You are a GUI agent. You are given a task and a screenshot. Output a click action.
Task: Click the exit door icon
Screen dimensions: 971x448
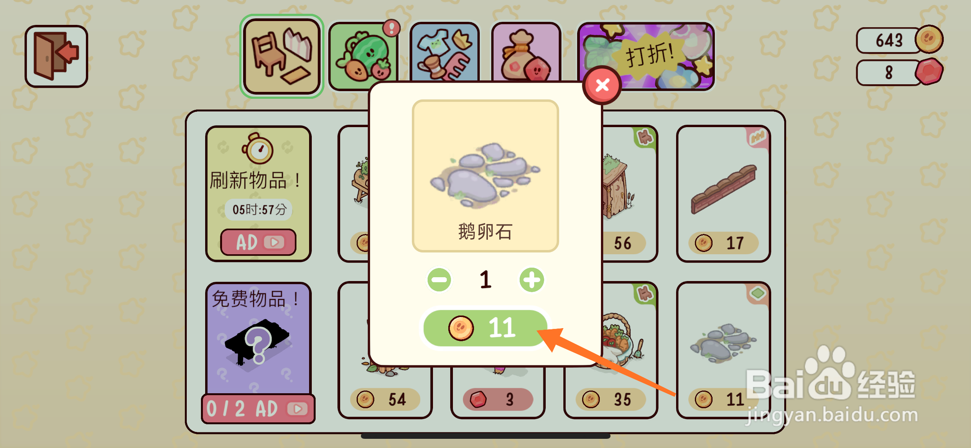[x=56, y=56]
